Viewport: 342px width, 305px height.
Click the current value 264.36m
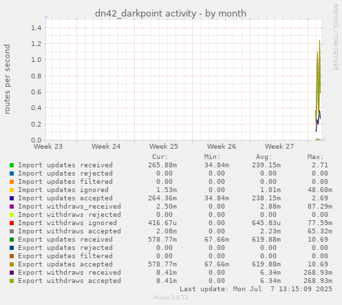click(x=162, y=198)
